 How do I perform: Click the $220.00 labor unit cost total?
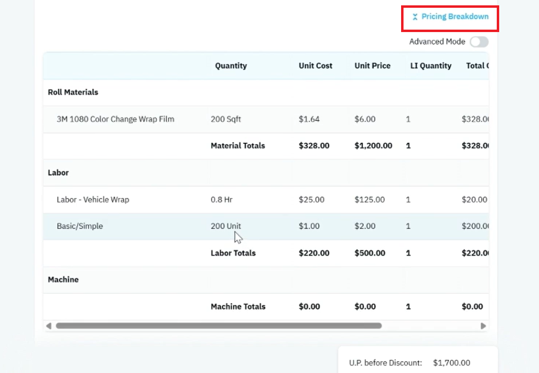pos(314,253)
